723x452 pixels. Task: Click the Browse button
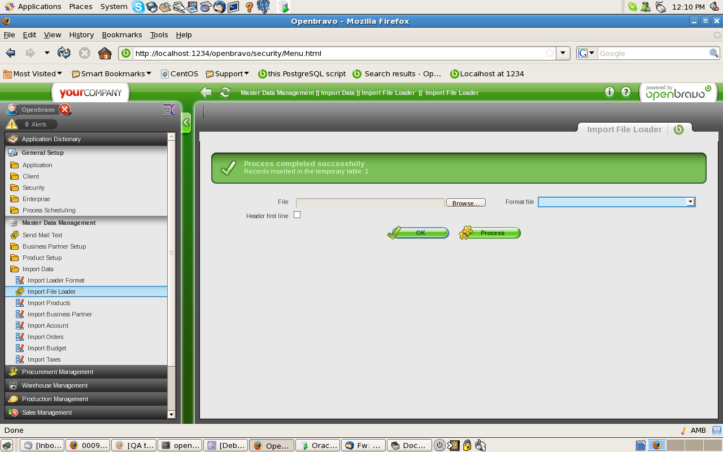coord(466,203)
